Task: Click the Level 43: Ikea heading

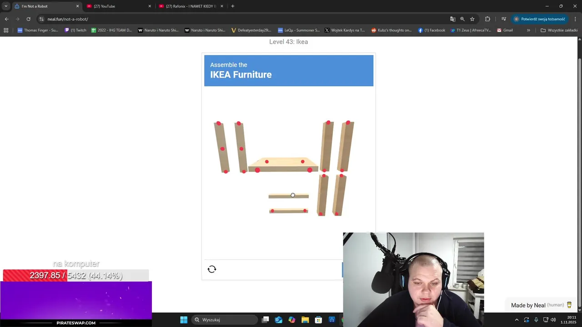Action: tap(289, 42)
